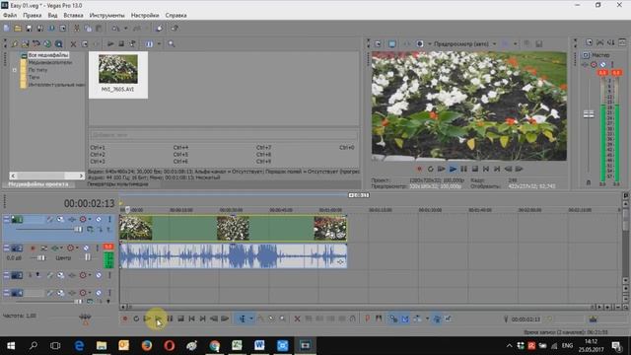
Task: Delete selected event with red X
Action: click(x=297, y=319)
